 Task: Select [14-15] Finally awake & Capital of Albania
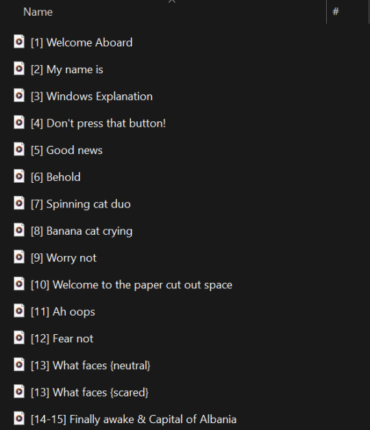(134, 420)
